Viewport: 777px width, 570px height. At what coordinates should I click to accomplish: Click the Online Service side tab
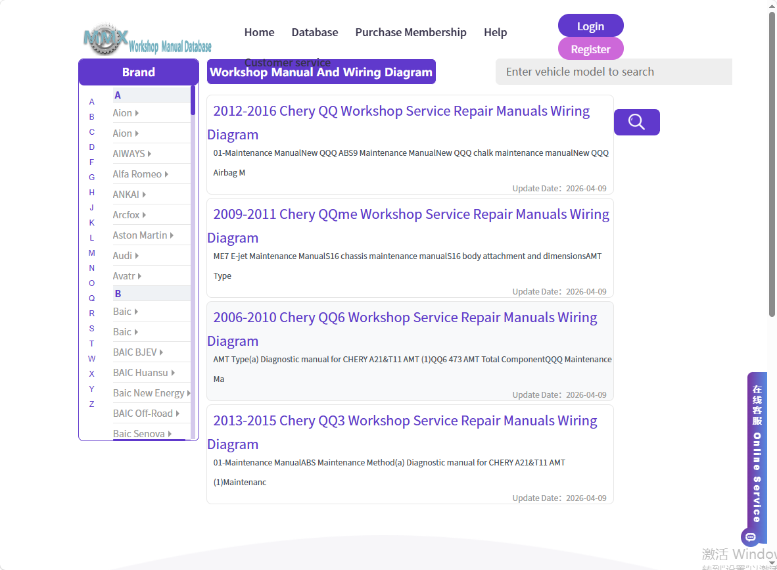757,453
